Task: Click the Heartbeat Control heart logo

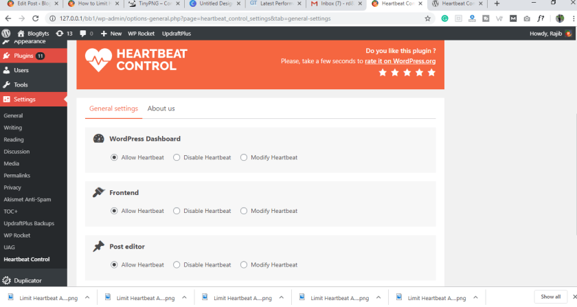Action: (99, 60)
